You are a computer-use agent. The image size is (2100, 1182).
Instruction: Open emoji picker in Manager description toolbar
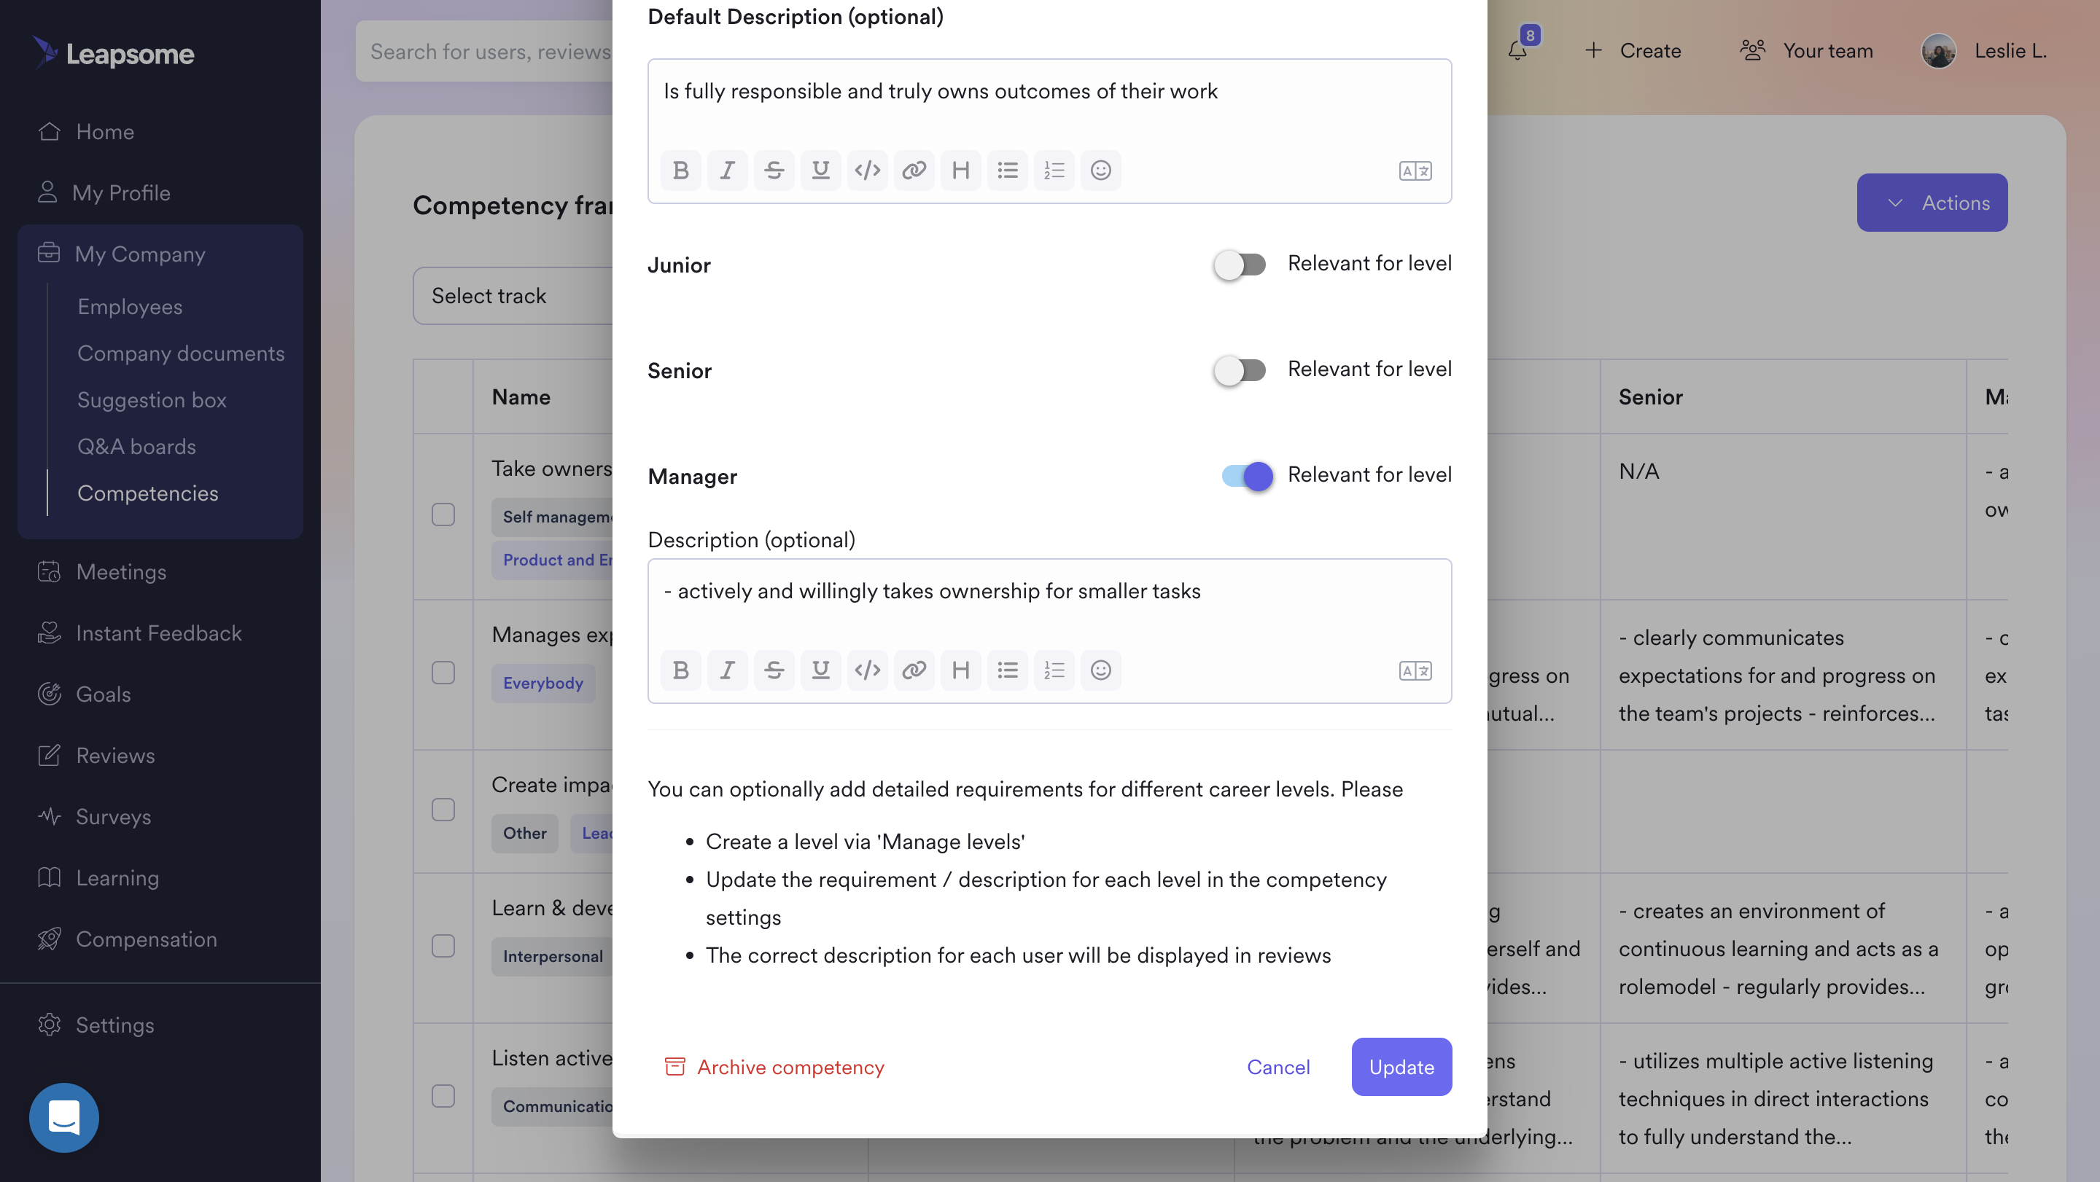1100,670
